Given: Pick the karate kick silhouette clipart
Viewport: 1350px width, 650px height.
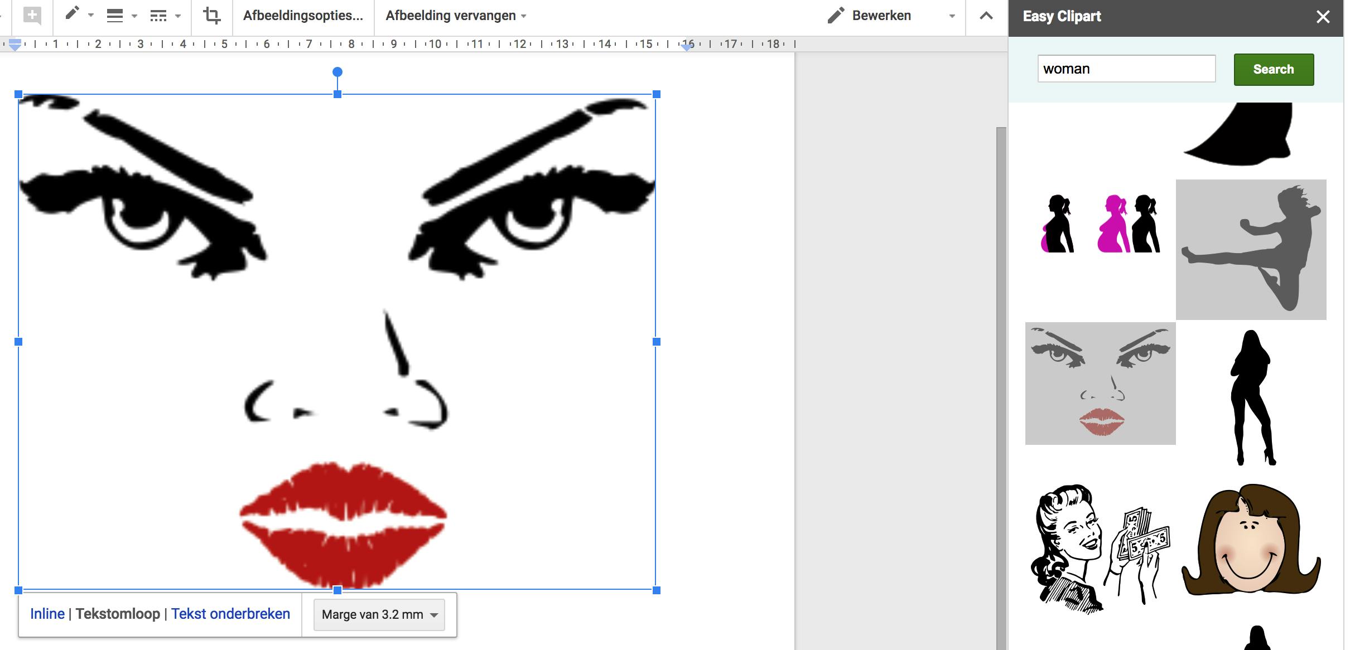Looking at the screenshot, I should (x=1251, y=249).
